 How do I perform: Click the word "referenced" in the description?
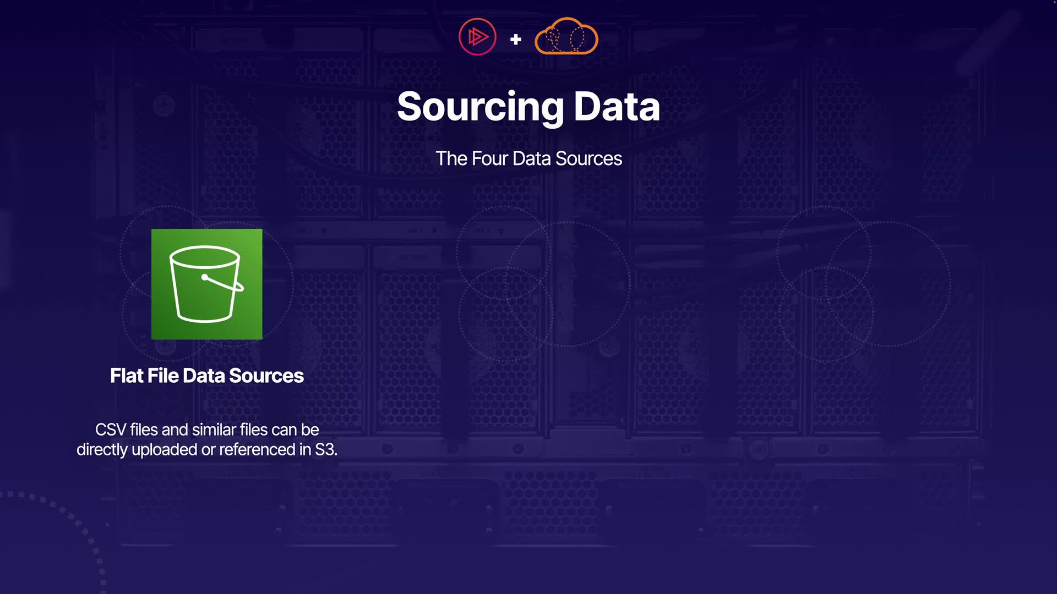coord(257,450)
